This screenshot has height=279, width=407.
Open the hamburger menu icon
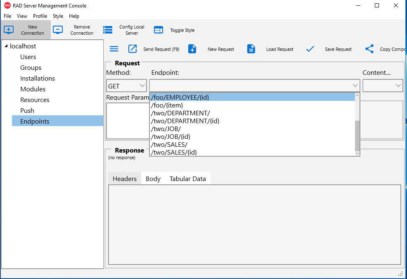pyautogui.click(x=114, y=49)
